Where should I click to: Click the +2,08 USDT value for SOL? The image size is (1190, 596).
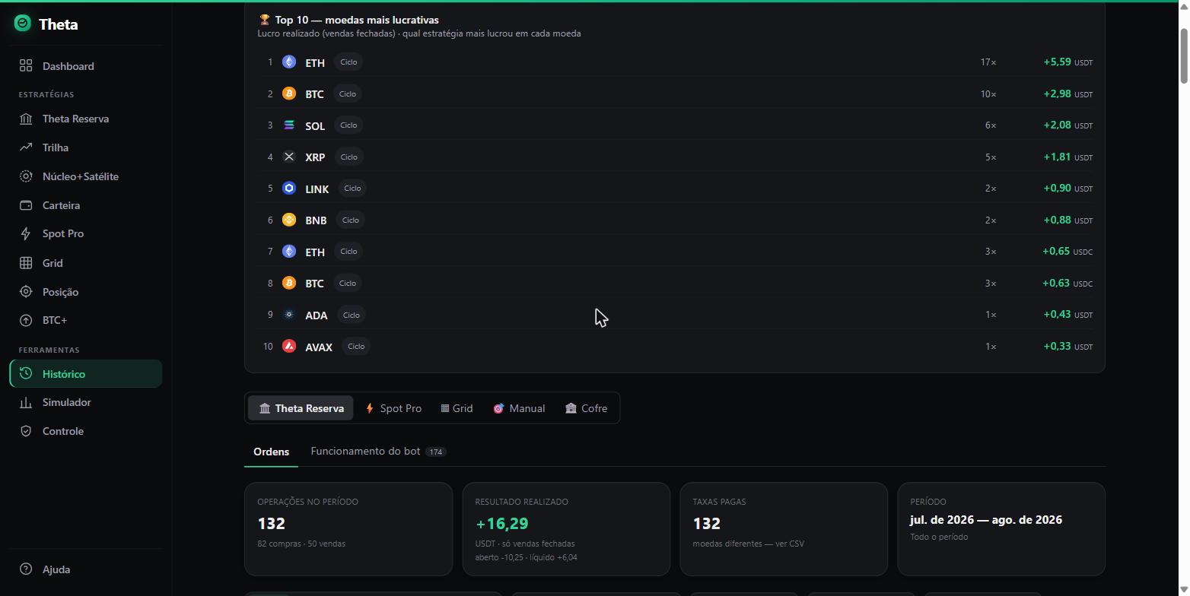pos(1067,125)
